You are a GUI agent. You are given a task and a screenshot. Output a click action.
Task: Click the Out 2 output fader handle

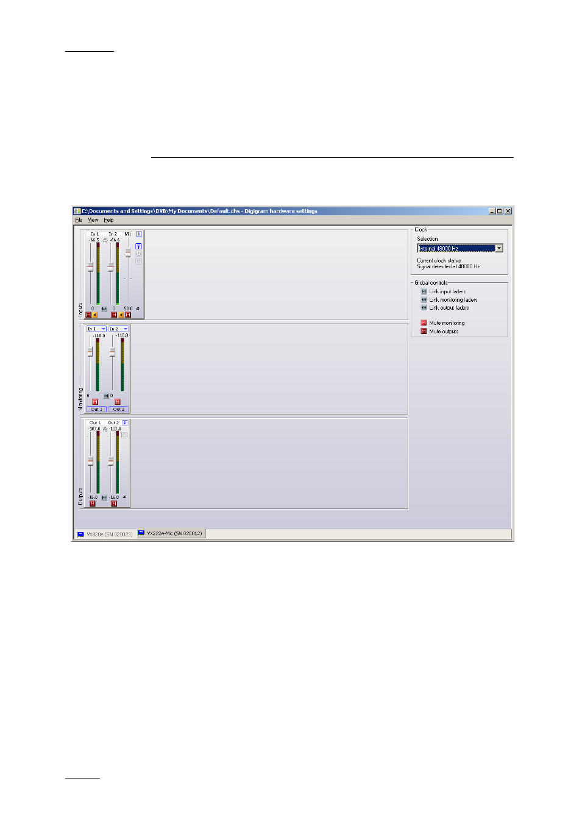[x=111, y=461]
